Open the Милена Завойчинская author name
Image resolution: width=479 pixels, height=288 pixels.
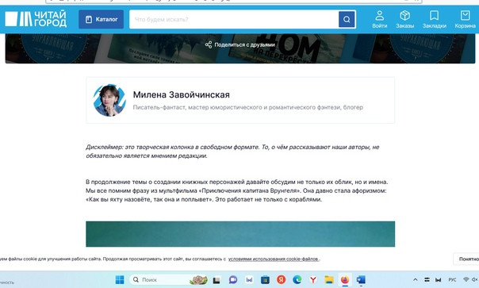click(x=181, y=94)
